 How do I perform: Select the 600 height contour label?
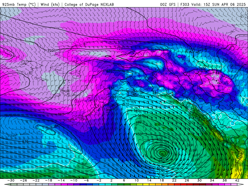point(115,97)
